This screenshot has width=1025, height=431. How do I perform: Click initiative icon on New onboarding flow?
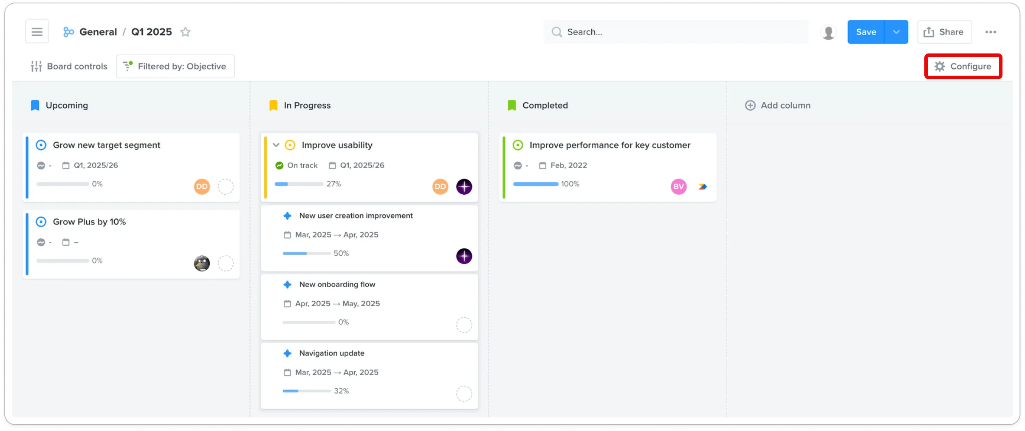[288, 285]
